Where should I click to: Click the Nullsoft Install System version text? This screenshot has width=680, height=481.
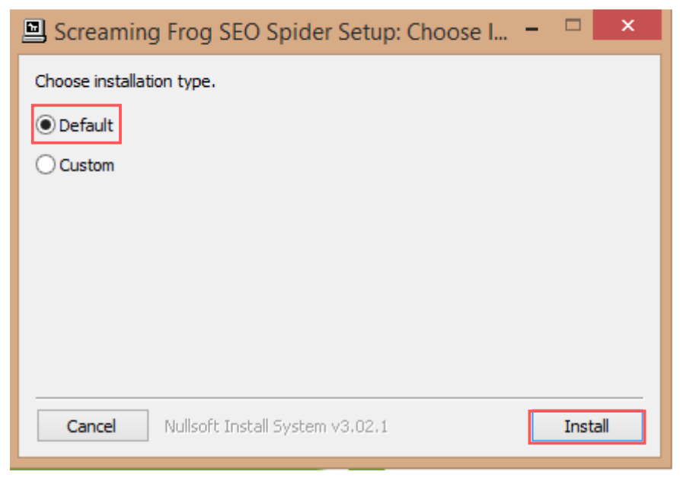[x=276, y=427]
